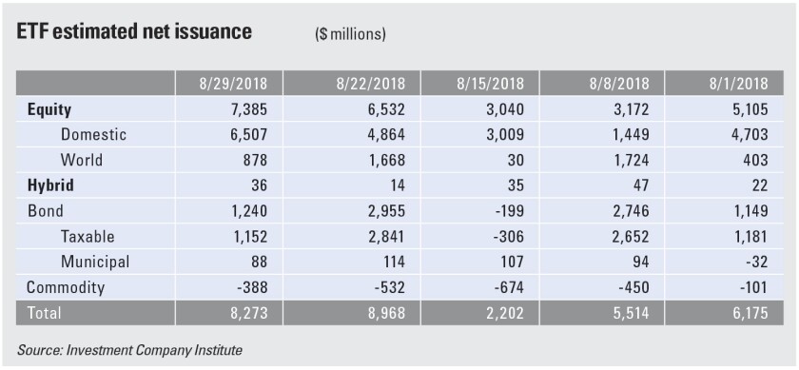
Task: Select the Municipal row label
Action: (95, 262)
